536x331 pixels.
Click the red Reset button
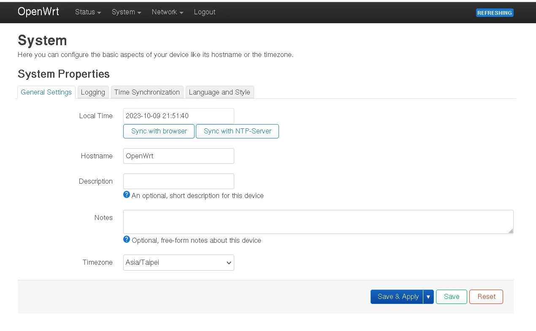(486, 297)
